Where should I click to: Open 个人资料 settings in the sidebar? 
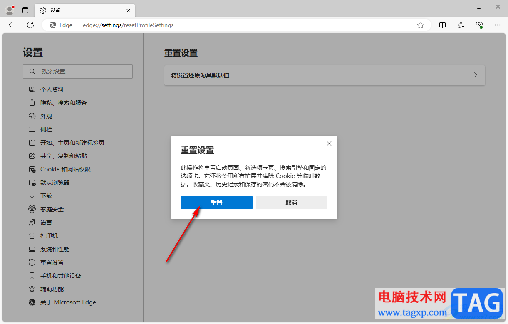pos(52,89)
